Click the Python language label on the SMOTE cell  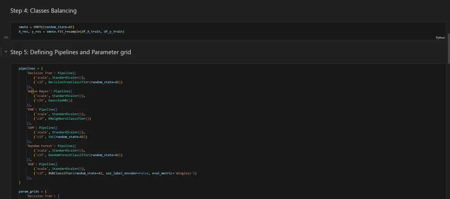coord(440,38)
